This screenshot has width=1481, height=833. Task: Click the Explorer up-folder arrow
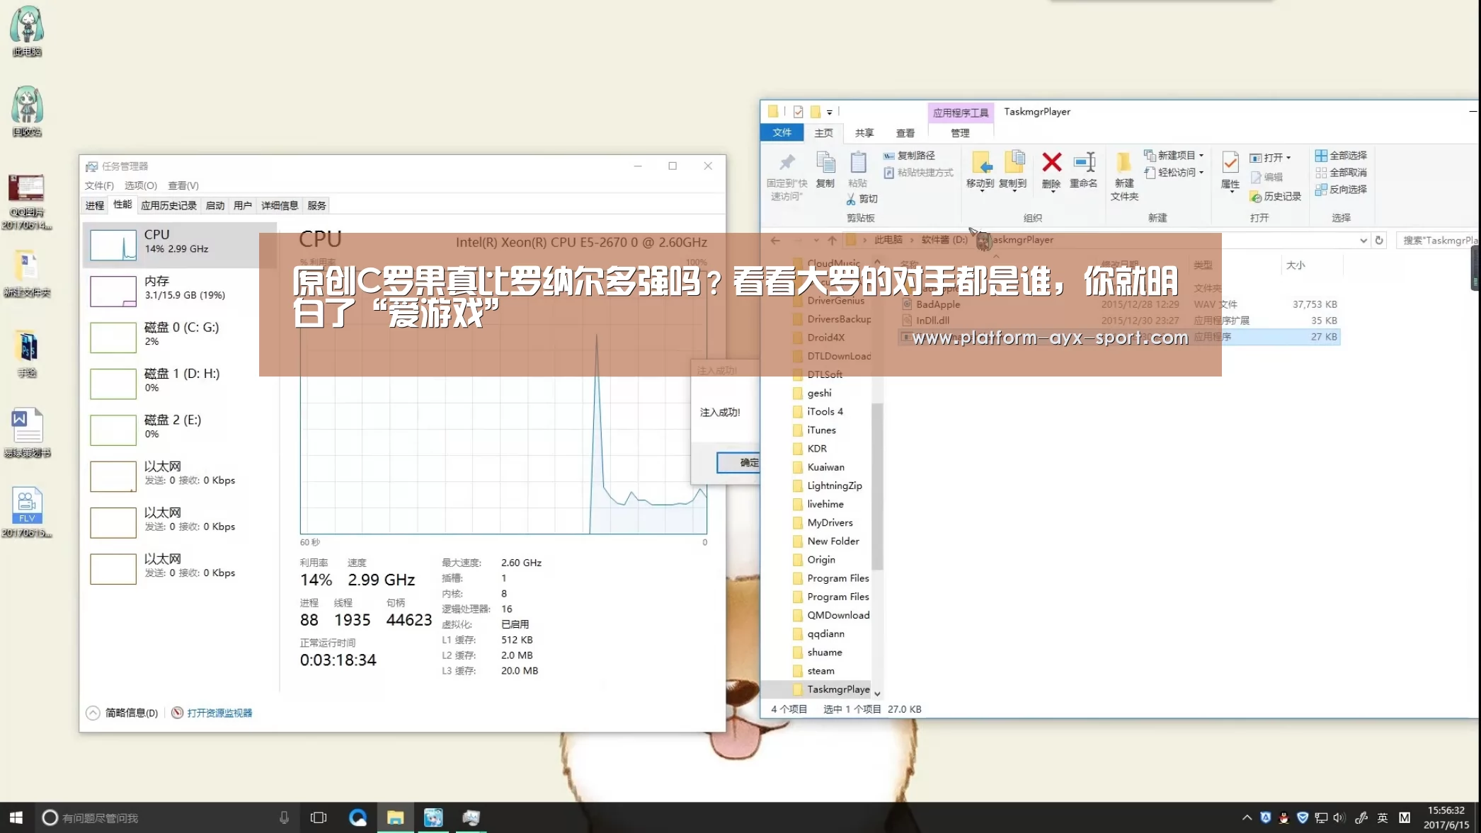pyautogui.click(x=832, y=241)
